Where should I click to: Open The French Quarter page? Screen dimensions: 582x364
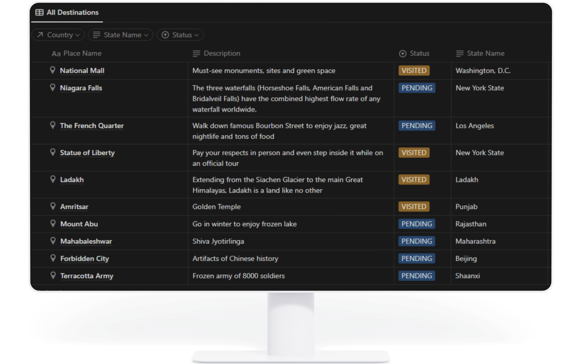(x=92, y=126)
